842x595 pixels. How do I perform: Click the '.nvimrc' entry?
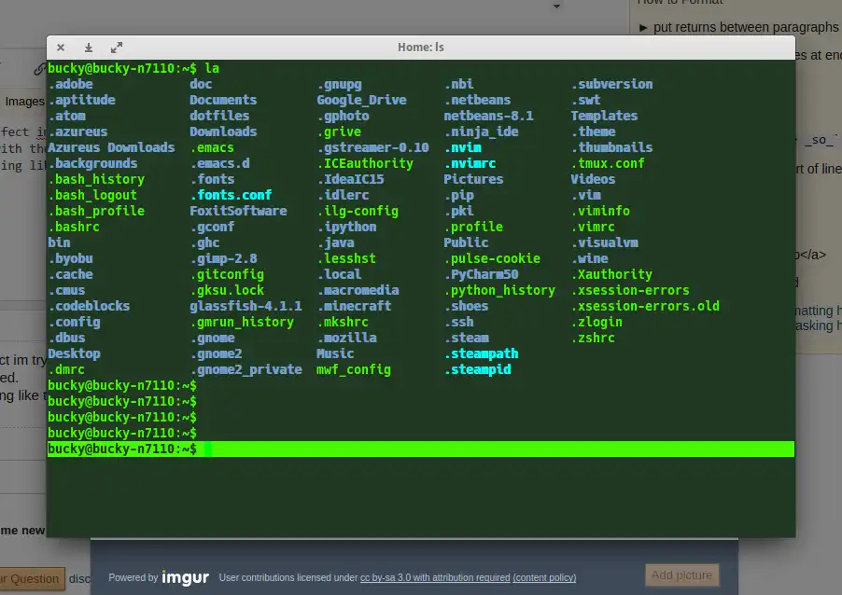point(470,163)
